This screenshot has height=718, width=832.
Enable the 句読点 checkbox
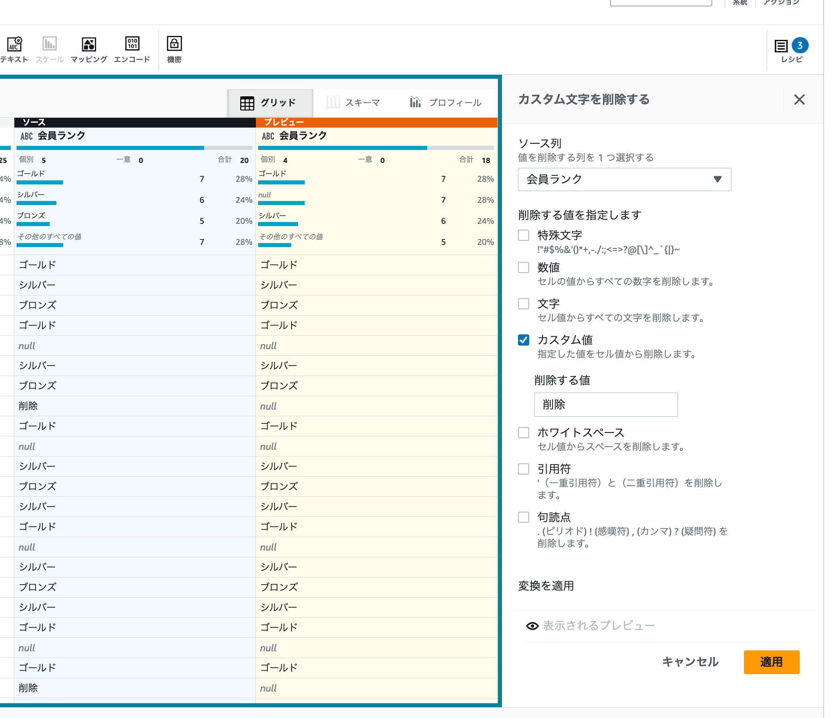(523, 517)
